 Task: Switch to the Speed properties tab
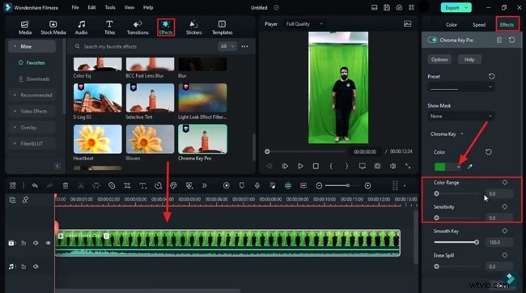pos(479,24)
